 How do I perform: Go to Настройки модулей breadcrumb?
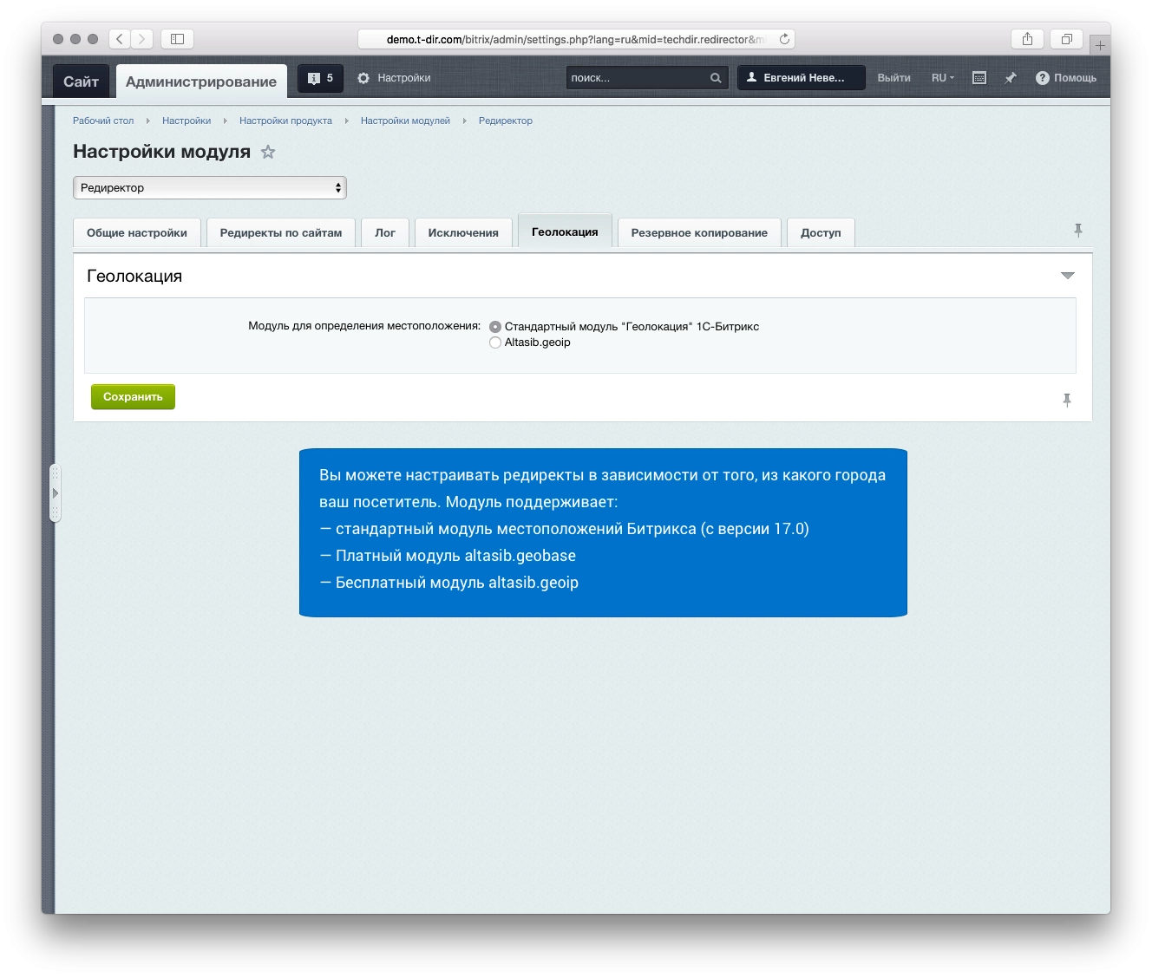tap(405, 121)
